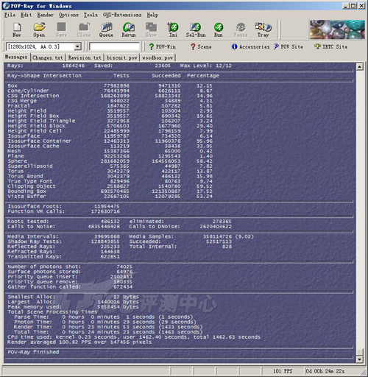Open the Scene help link
Screen dimensions: 368x377
click(x=201, y=46)
